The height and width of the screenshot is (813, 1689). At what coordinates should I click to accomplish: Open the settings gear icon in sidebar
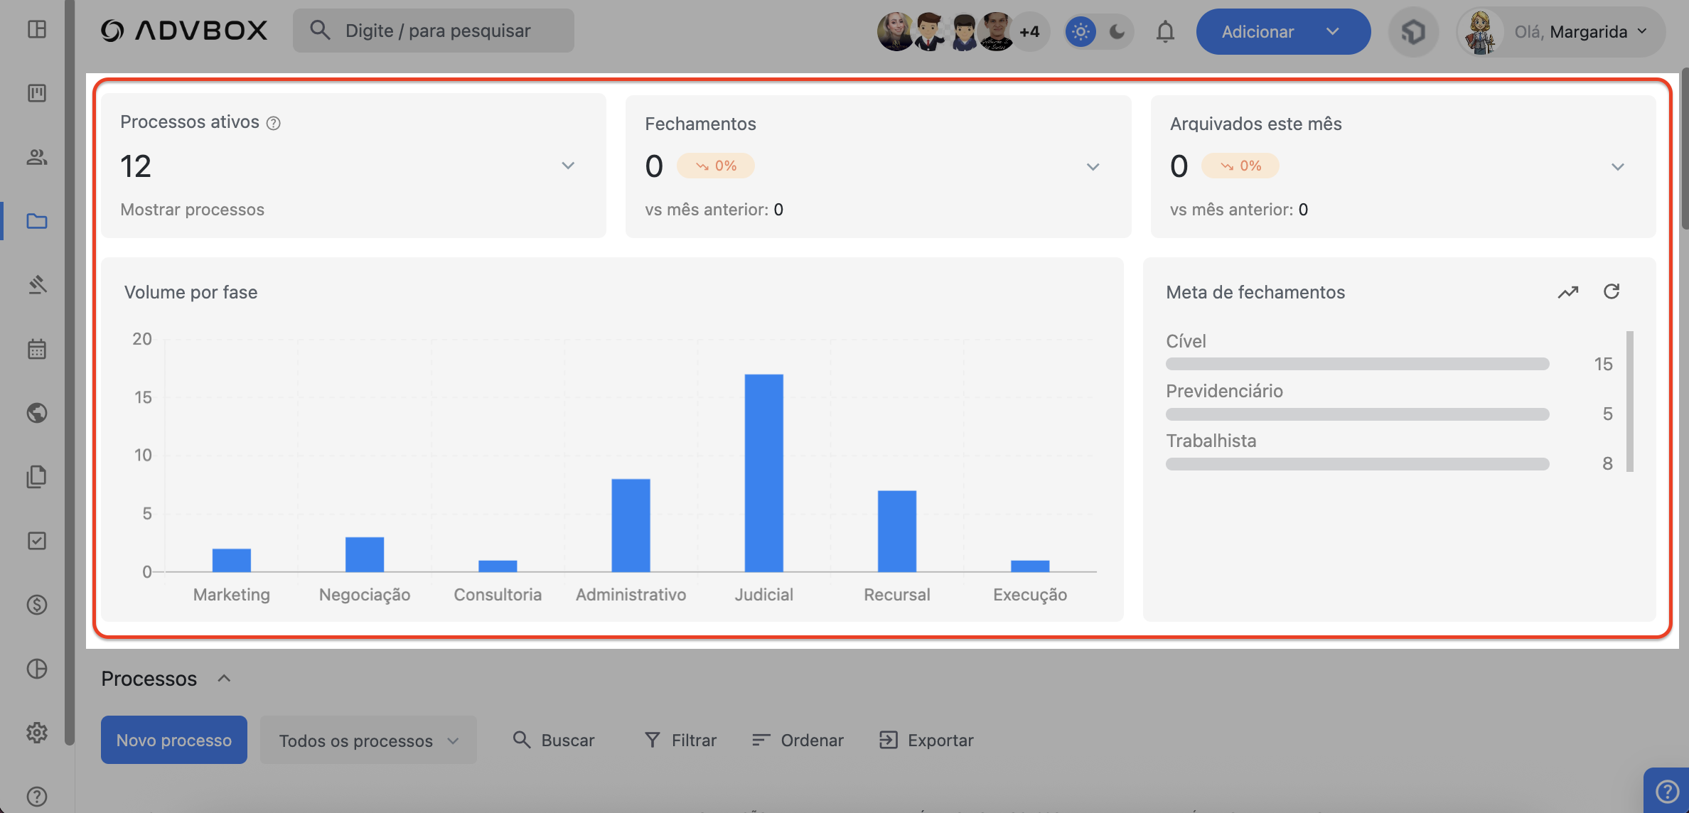point(37,733)
